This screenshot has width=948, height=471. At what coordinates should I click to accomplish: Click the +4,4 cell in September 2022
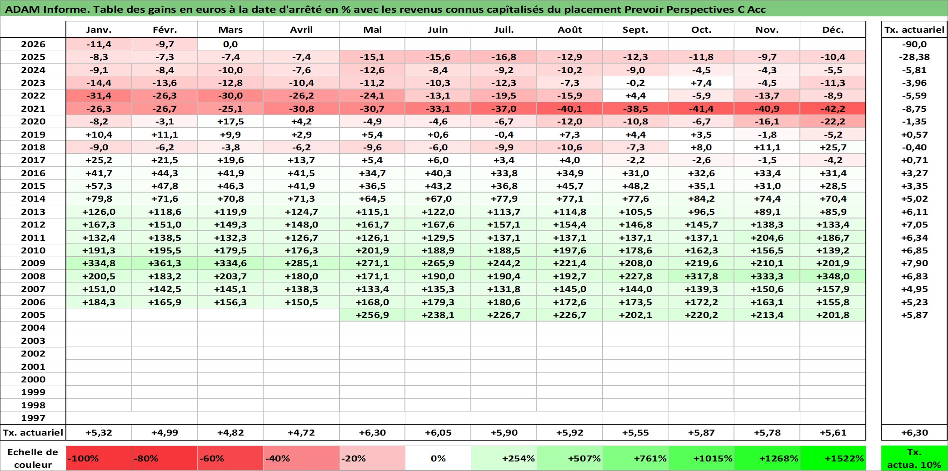click(635, 95)
